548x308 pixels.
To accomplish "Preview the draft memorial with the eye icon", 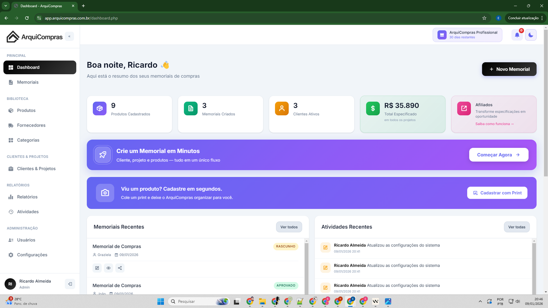I will (109, 268).
